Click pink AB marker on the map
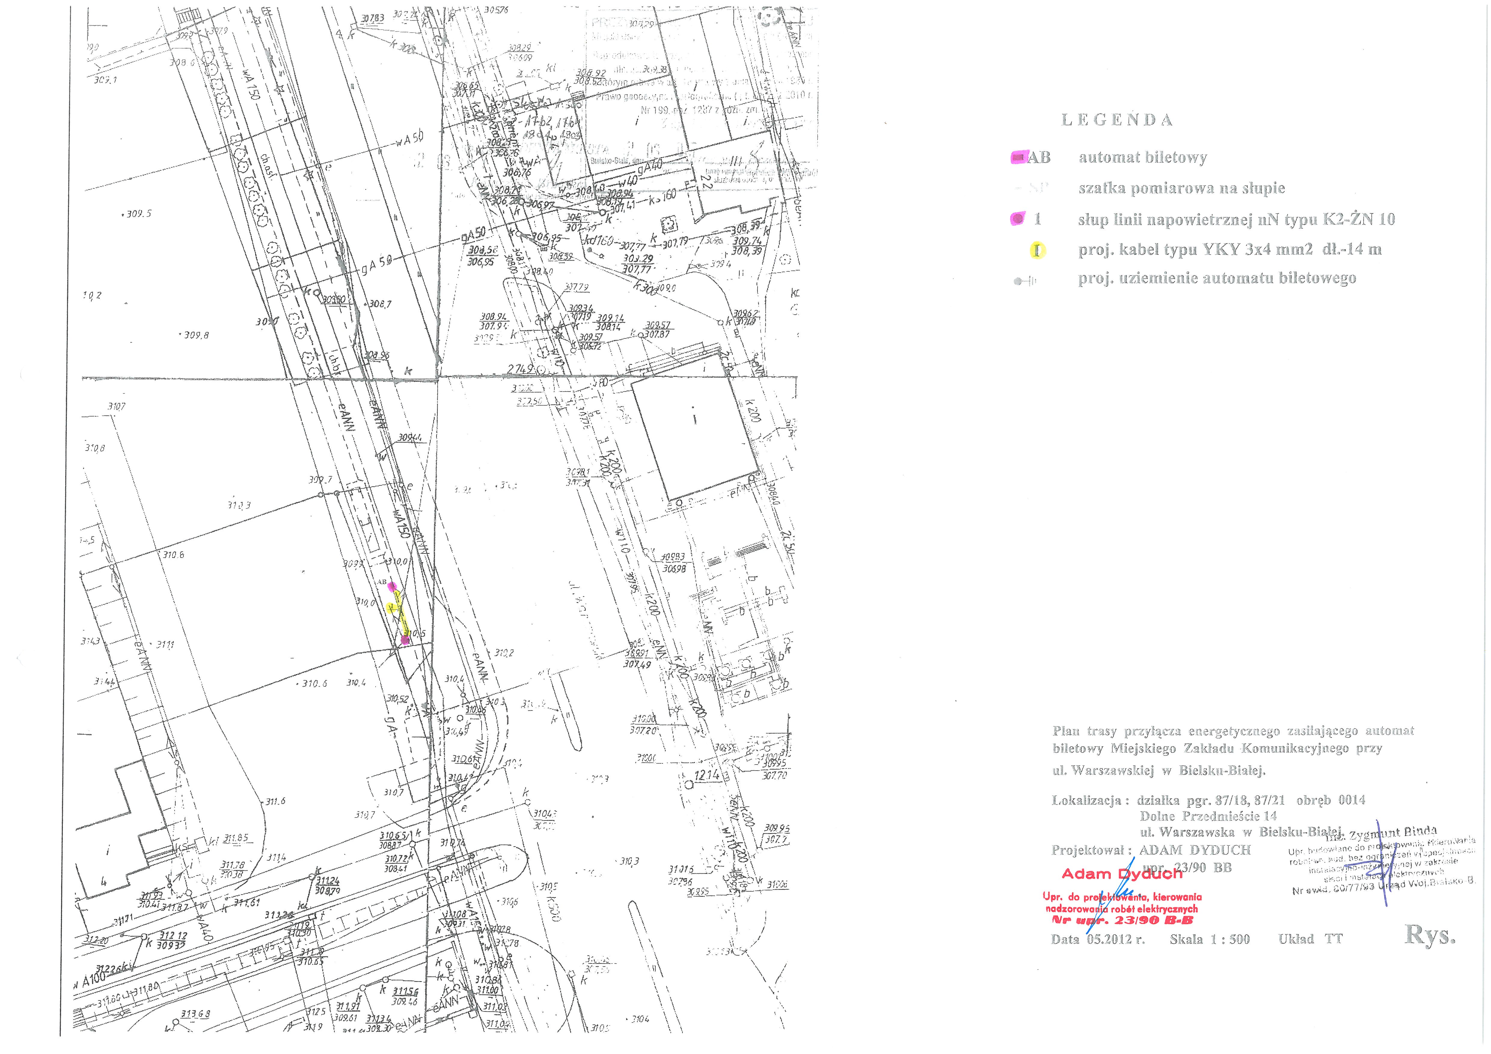This screenshot has height=1054, width=1491. pyautogui.click(x=392, y=586)
